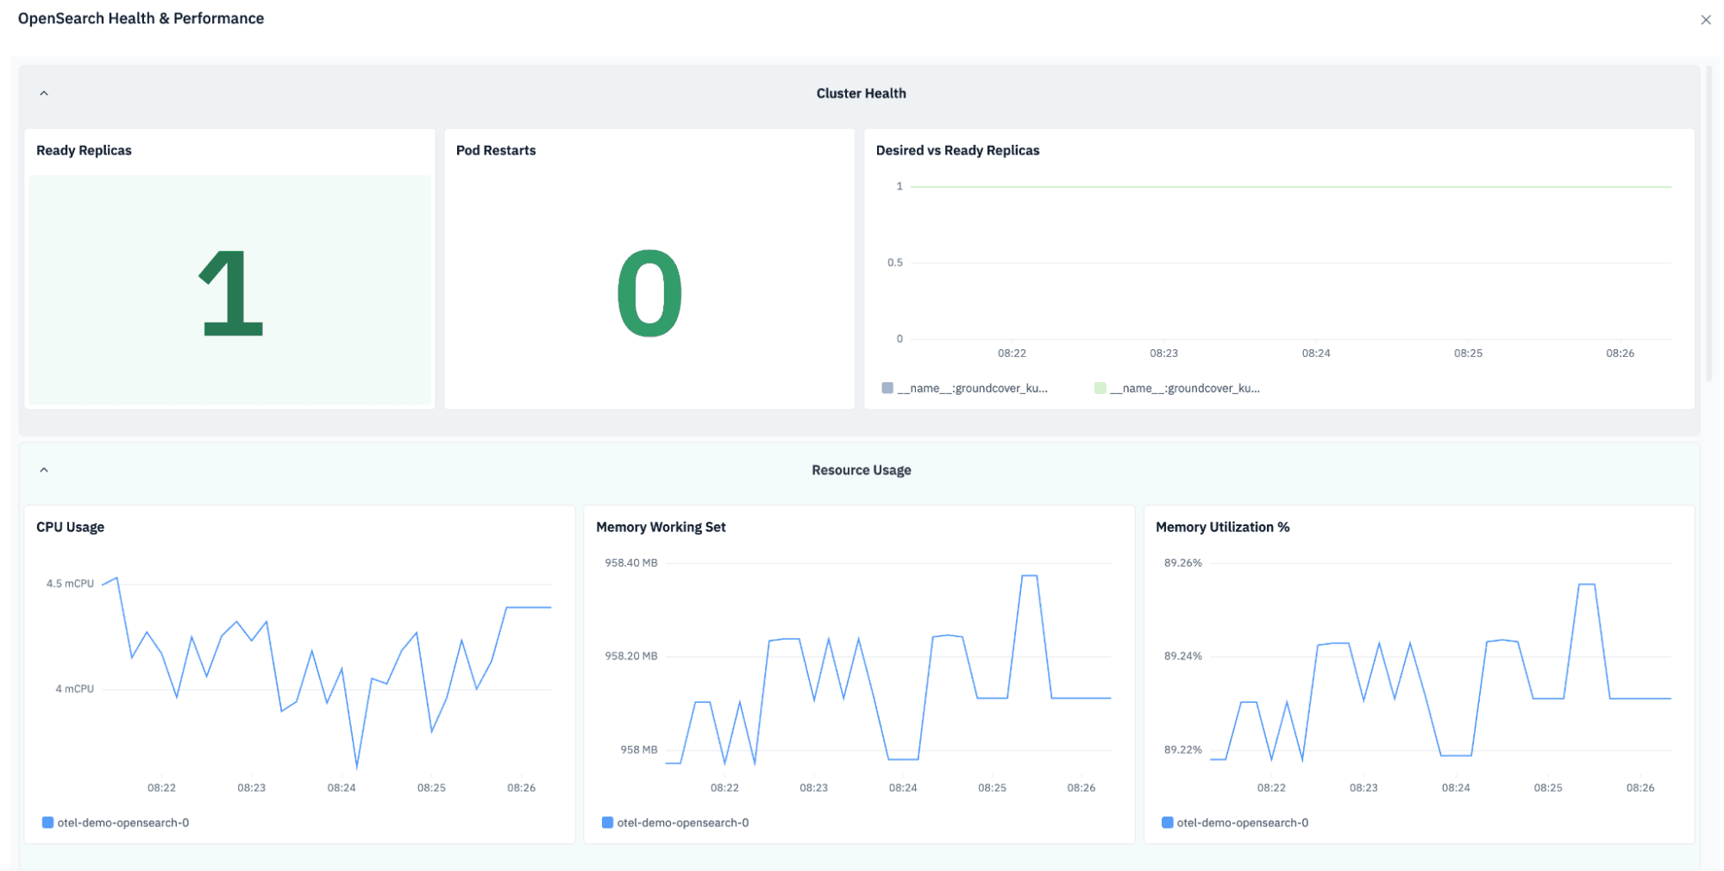Screen dimensions: 1724x871
Task: Select the Pod Restarts value 0
Action: [649, 293]
